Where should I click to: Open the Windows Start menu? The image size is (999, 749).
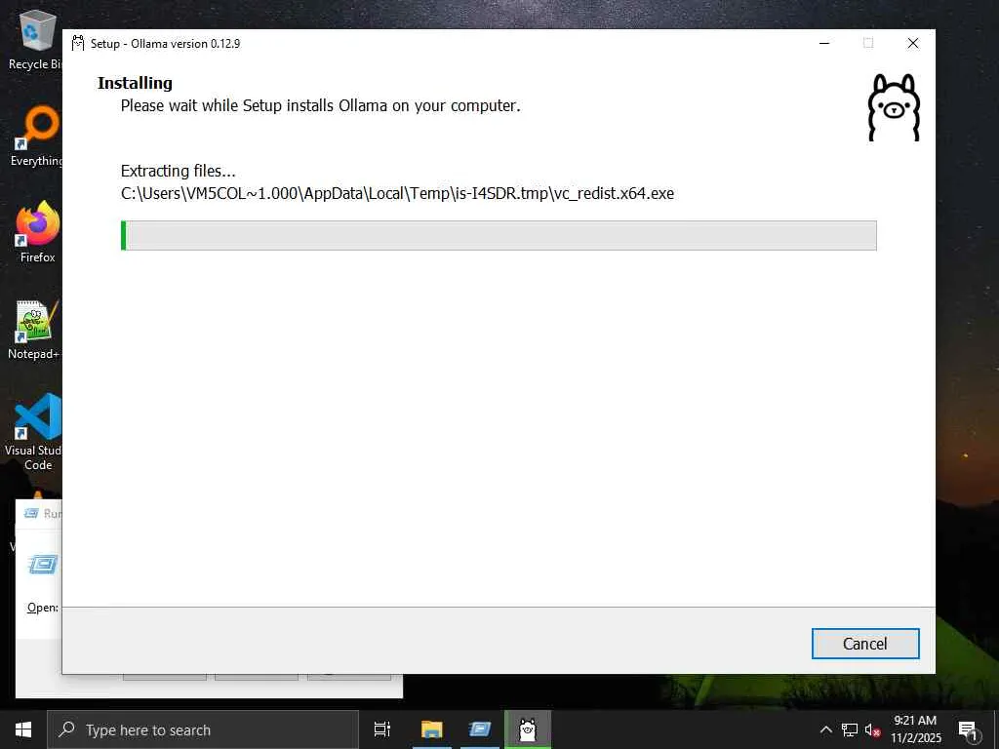(23, 729)
